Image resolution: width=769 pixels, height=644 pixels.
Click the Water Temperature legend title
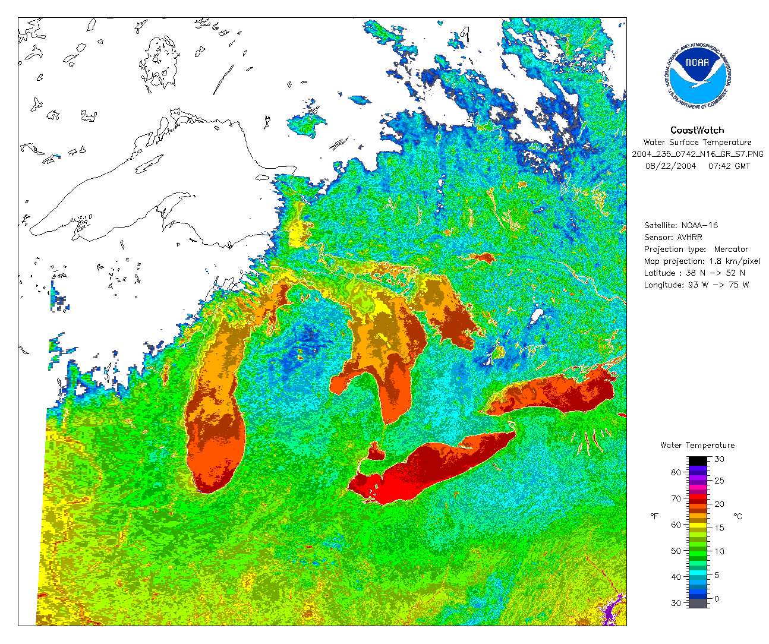tap(697, 445)
